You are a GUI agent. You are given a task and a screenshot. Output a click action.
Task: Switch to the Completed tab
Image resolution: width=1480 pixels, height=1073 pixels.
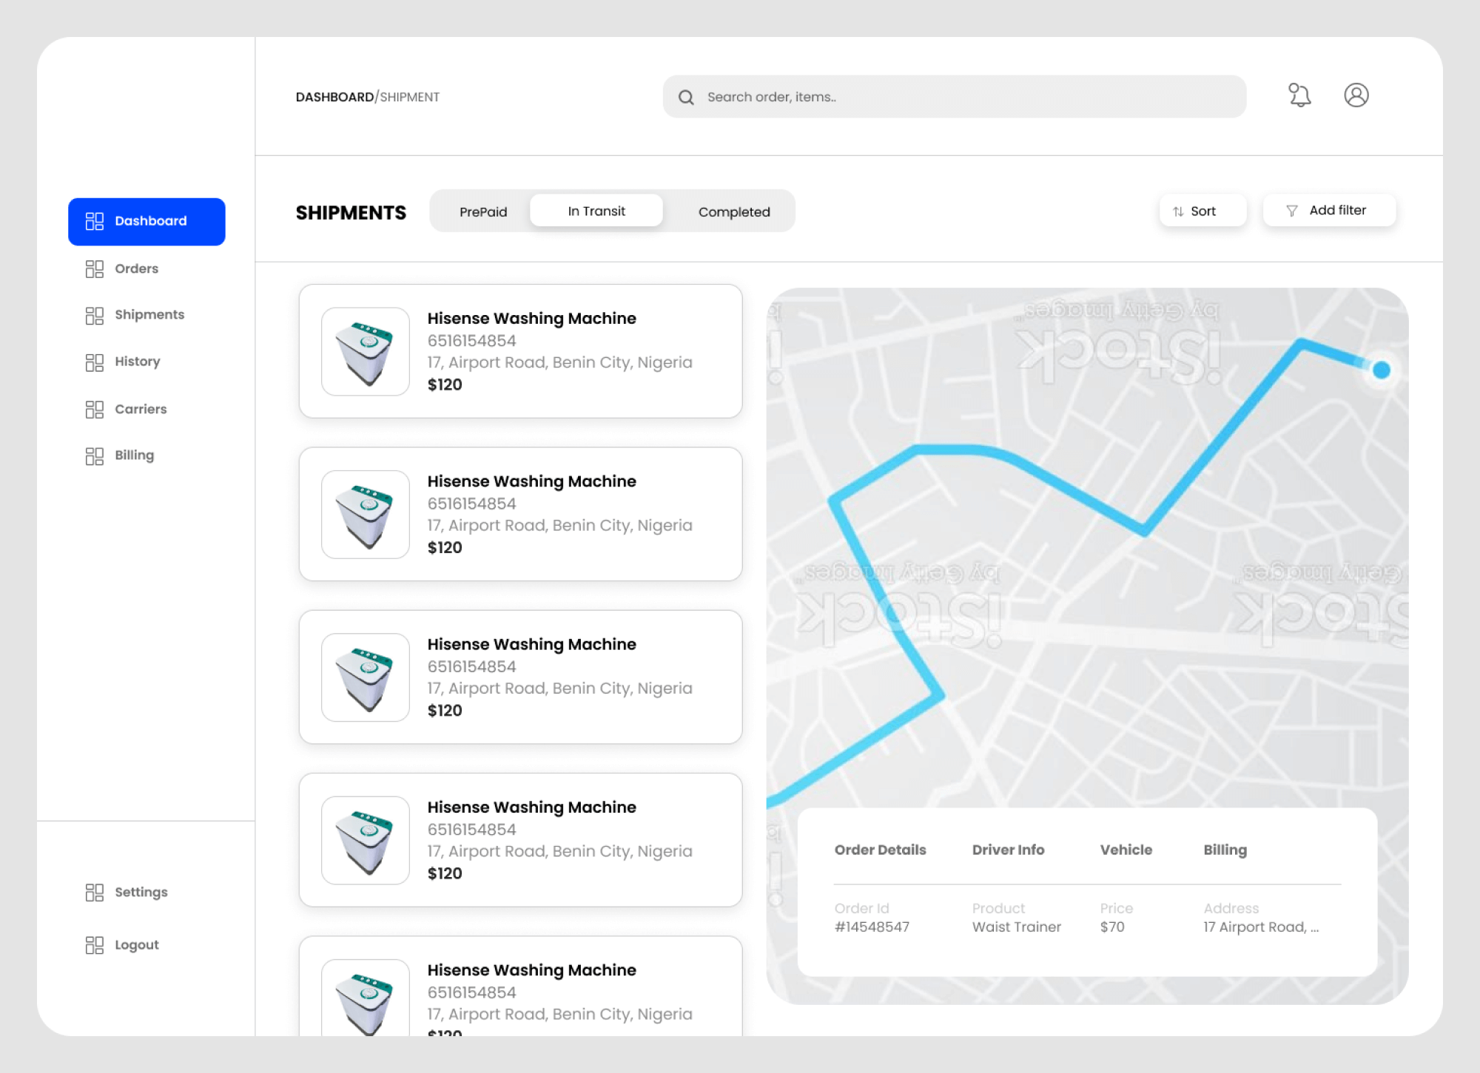[733, 211]
